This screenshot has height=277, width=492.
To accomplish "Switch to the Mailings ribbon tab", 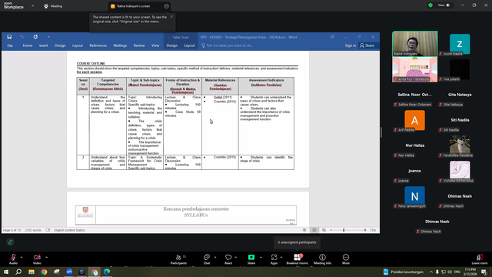I will point(120,45).
